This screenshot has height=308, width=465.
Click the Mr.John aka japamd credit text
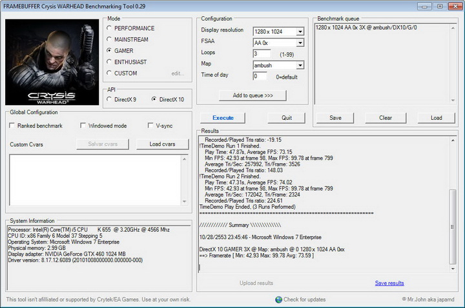428,300
